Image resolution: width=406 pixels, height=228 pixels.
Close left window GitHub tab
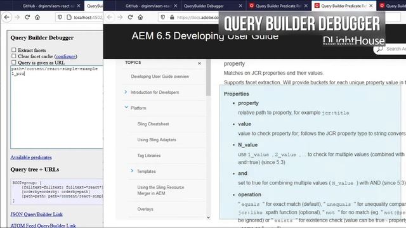(x=79, y=6)
